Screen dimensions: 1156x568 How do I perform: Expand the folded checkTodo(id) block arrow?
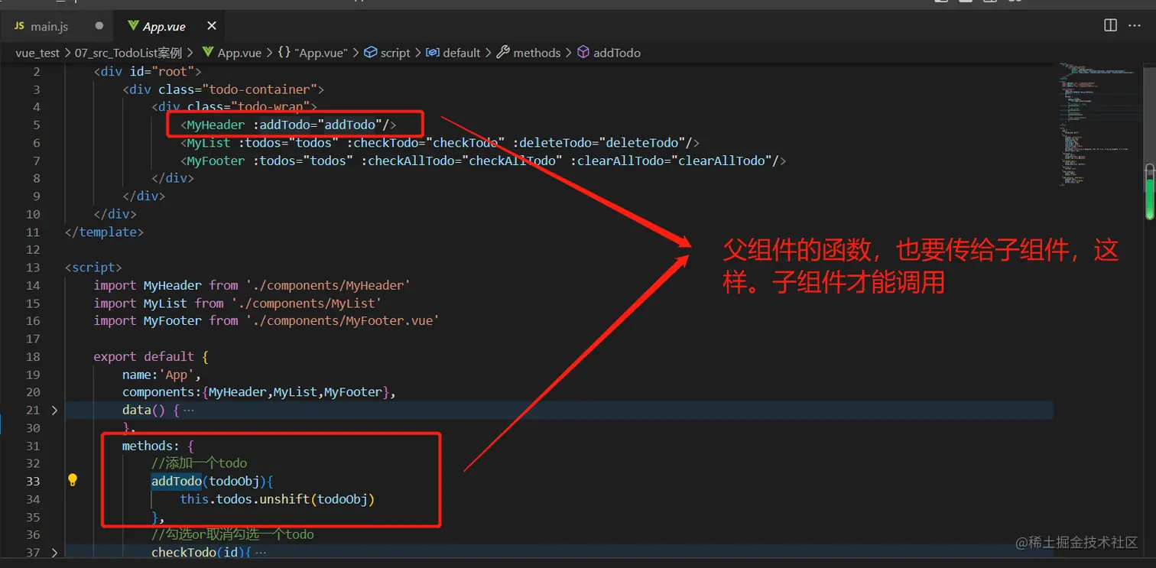click(x=54, y=552)
